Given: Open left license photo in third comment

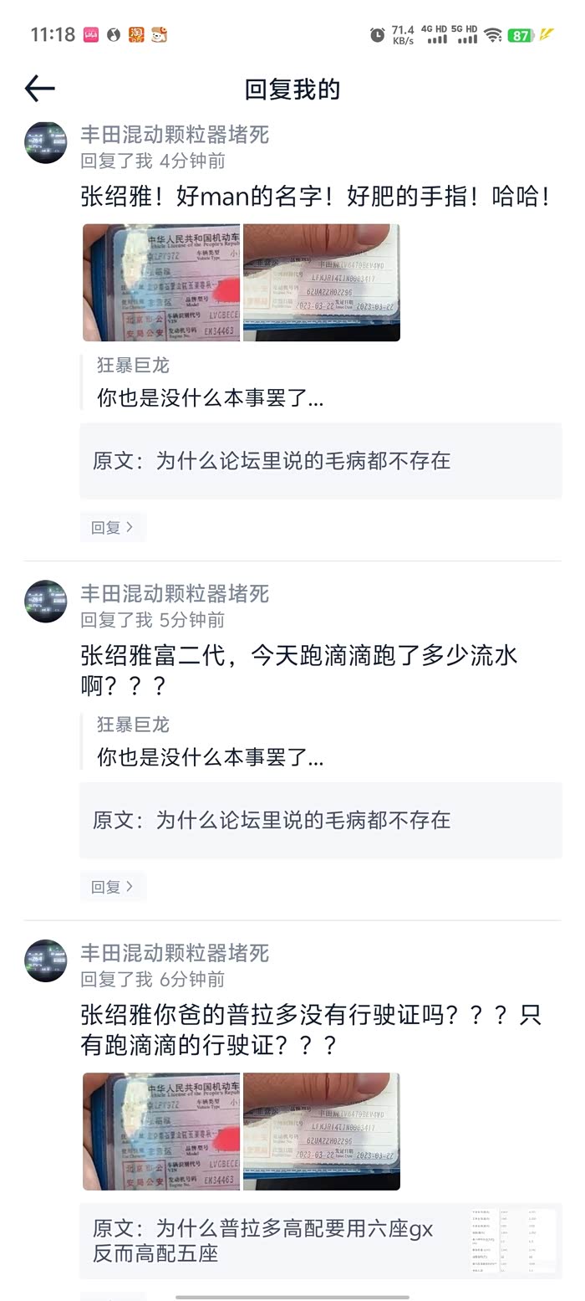Looking at the screenshot, I should (x=161, y=1131).
